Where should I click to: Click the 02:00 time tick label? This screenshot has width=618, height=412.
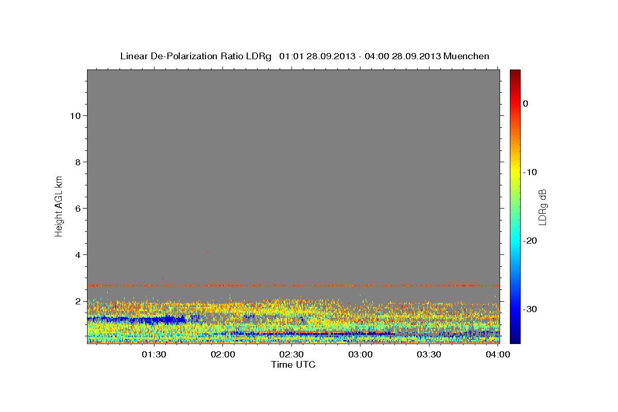point(223,354)
